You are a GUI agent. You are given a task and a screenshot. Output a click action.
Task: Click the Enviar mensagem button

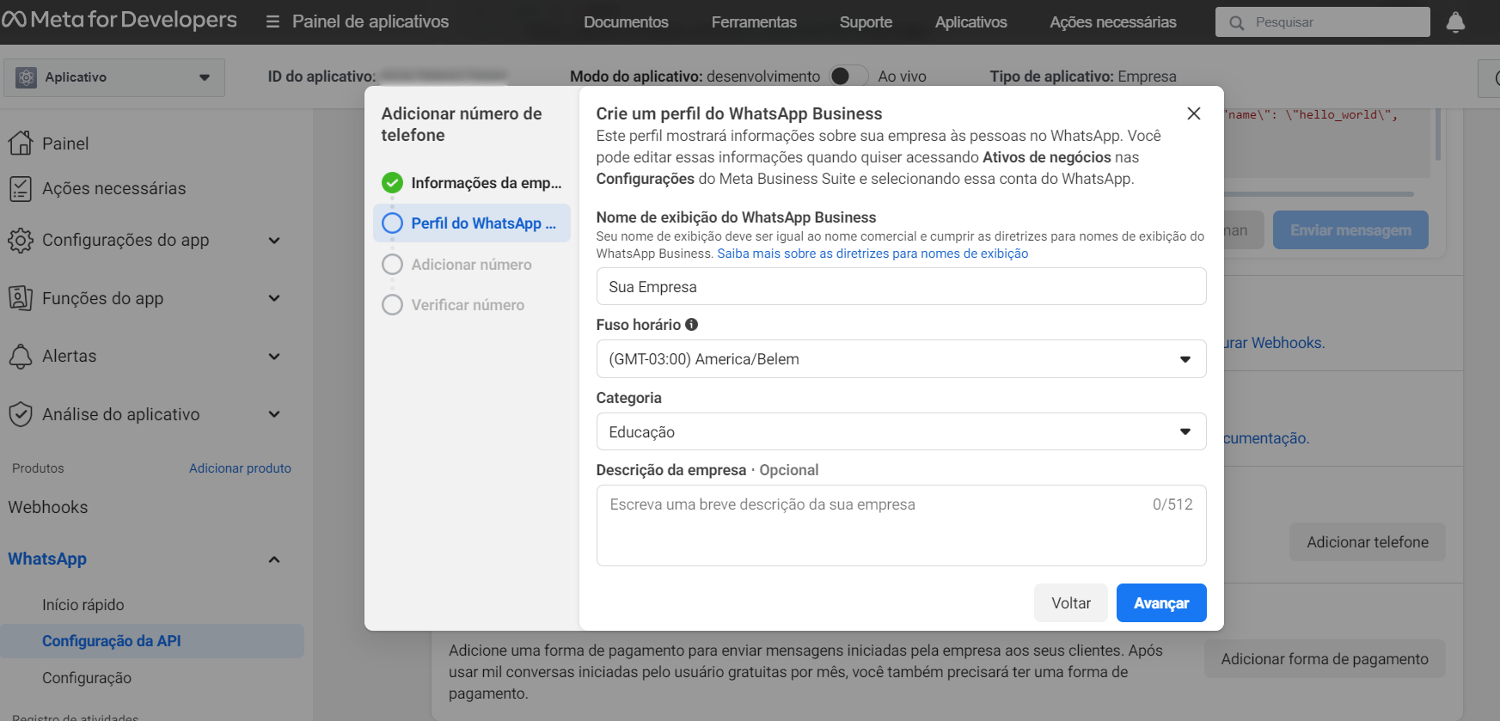(1350, 230)
